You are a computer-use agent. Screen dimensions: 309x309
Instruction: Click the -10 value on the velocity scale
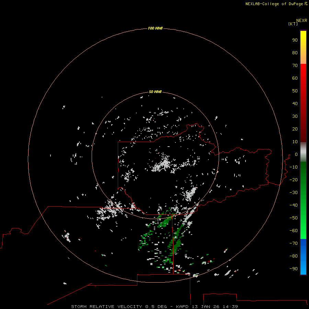pyautogui.click(x=294, y=167)
